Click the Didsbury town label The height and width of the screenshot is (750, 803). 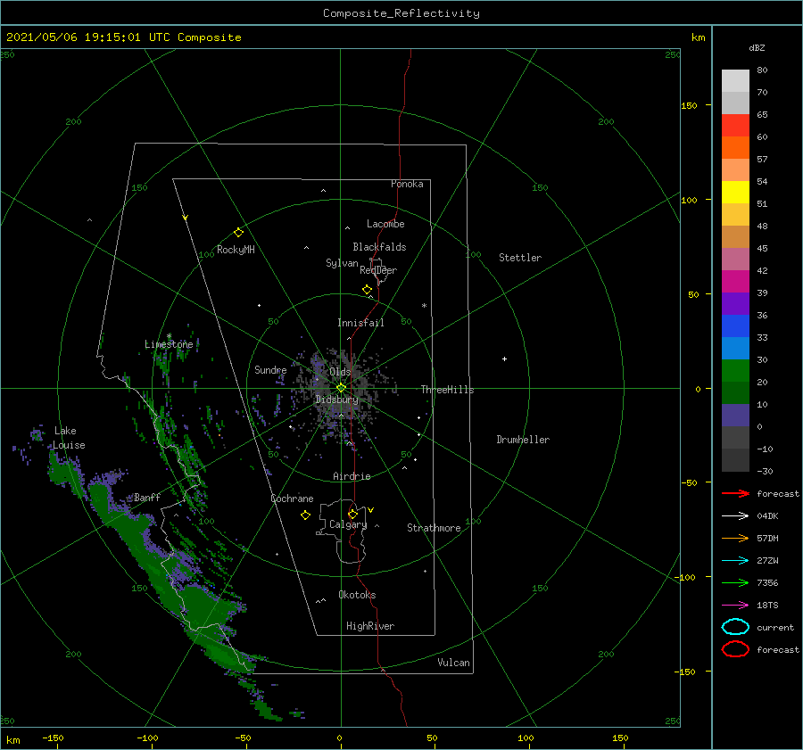pyautogui.click(x=336, y=400)
